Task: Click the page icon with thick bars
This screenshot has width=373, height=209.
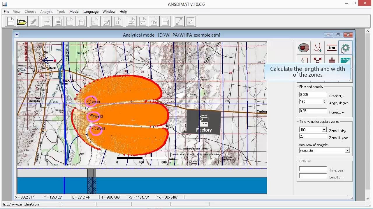Action: pos(59,21)
